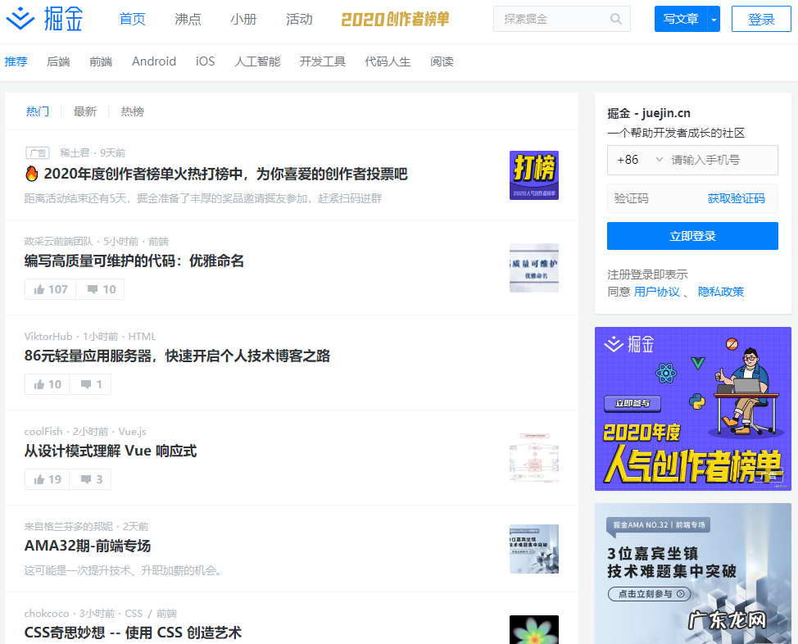Open the 最新 feed tab
Screen dimensions: 798x644
tap(85, 111)
